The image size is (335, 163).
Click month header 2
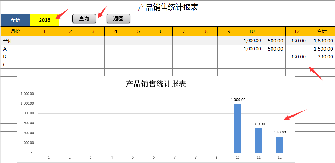point(70,31)
